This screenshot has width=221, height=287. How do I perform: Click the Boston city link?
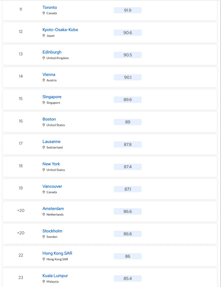click(x=49, y=119)
